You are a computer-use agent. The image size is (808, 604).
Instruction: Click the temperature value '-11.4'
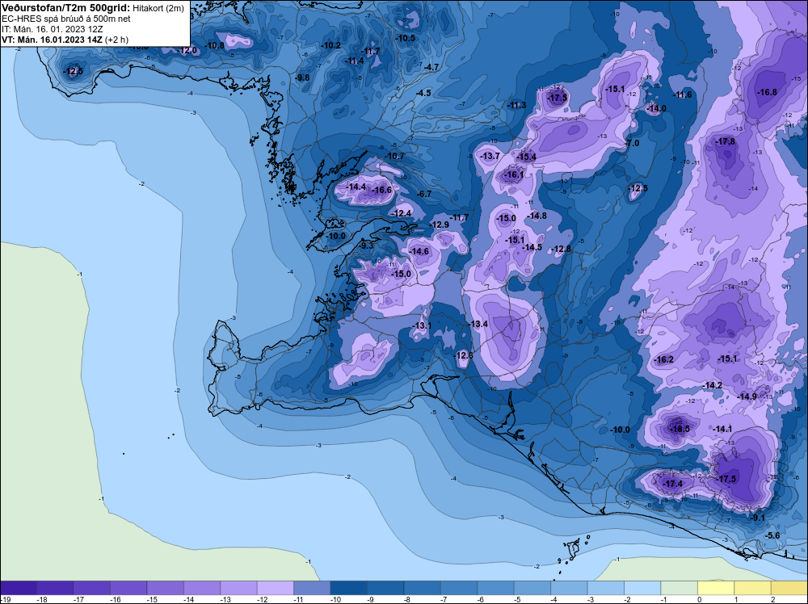[x=354, y=61]
